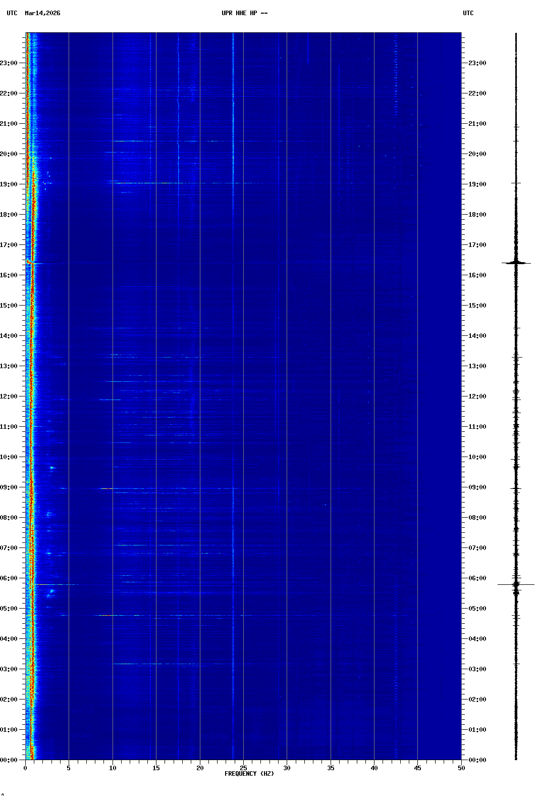Select the 40 Hz frequency tick label
538x800 pixels.
pyautogui.click(x=374, y=768)
